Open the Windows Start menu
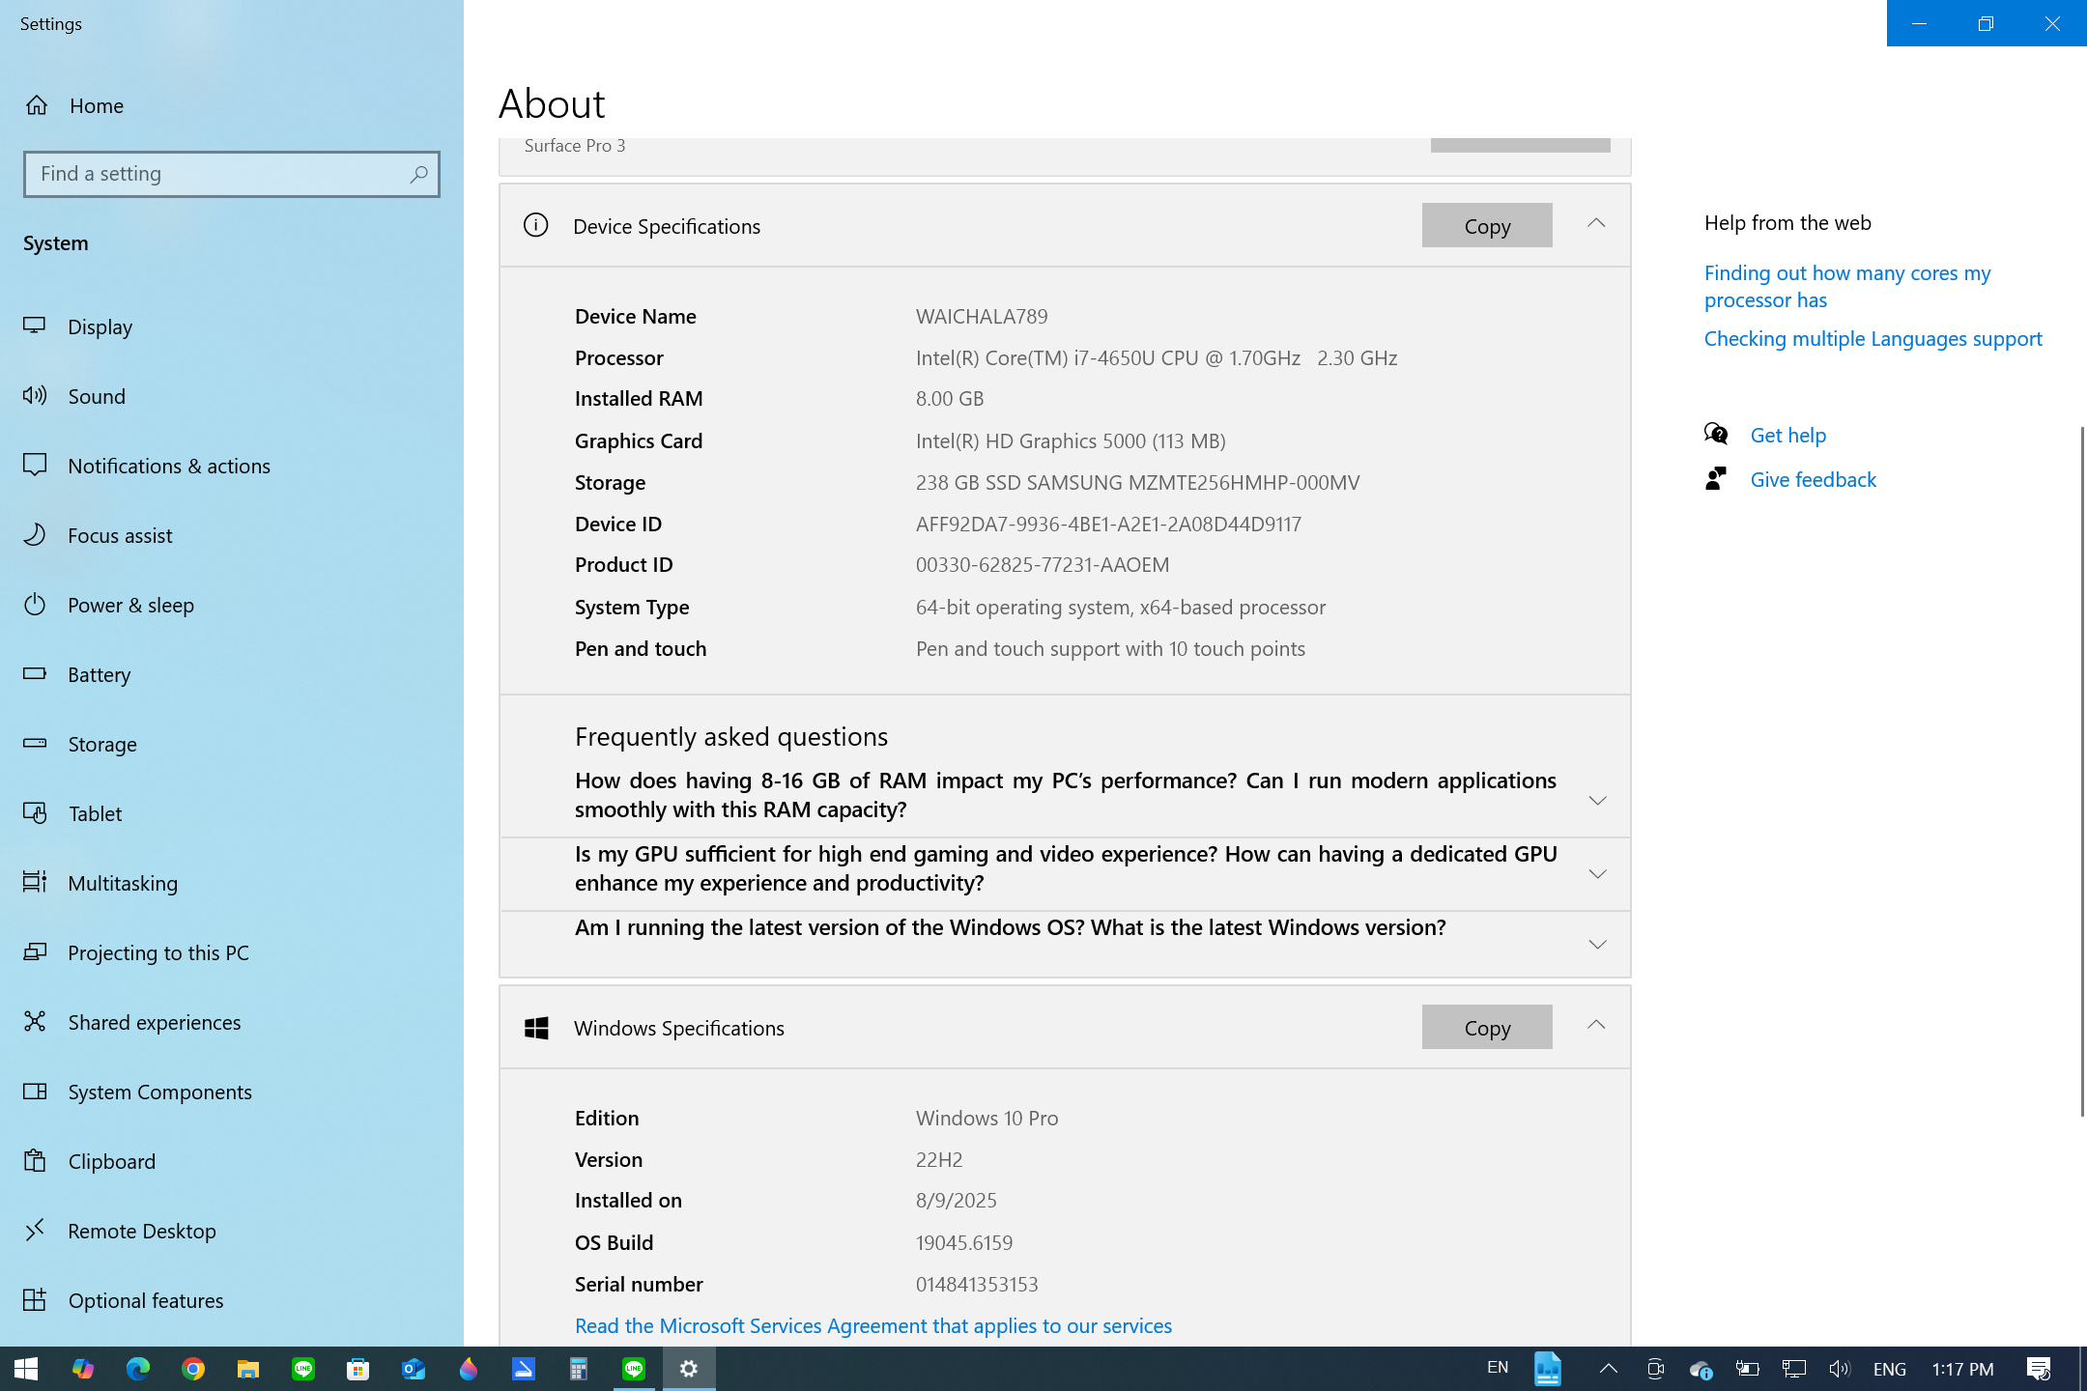This screenshot has height=1391, width=2087. pyautogui.click(x=26, y=1369)
